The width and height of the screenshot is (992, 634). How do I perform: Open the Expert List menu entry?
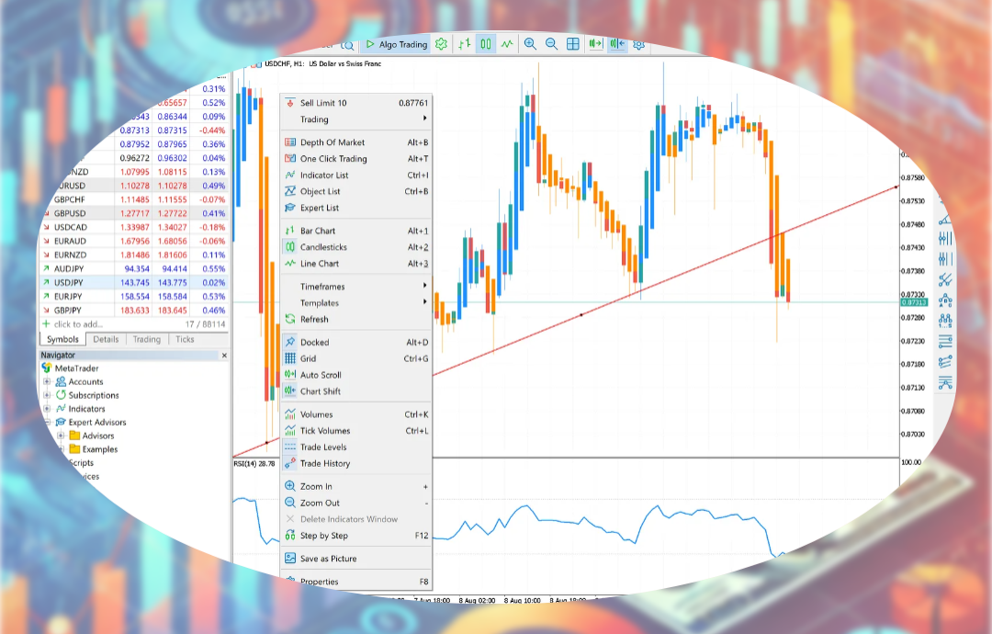pyautogui.click(x=355, y=209)
